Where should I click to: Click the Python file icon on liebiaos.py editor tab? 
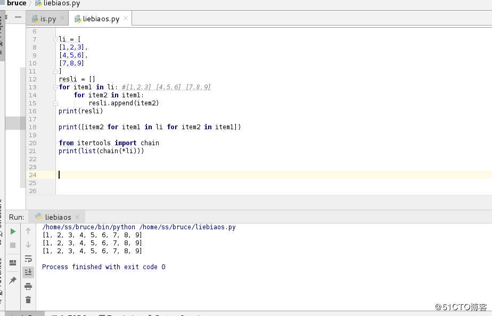coord(78,19)
